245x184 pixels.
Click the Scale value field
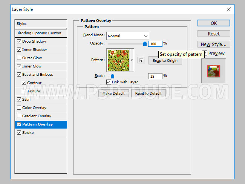pyautogui.click(x=155, y=76)
